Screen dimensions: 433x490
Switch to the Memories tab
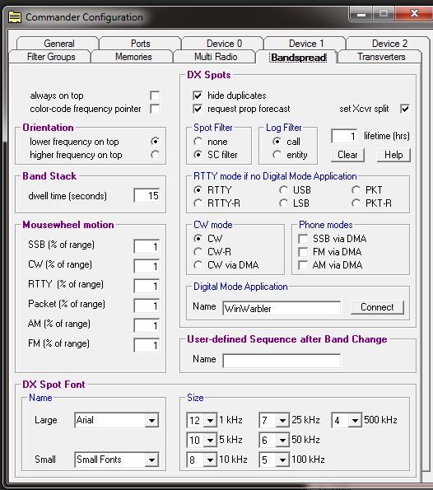point(133,57)
